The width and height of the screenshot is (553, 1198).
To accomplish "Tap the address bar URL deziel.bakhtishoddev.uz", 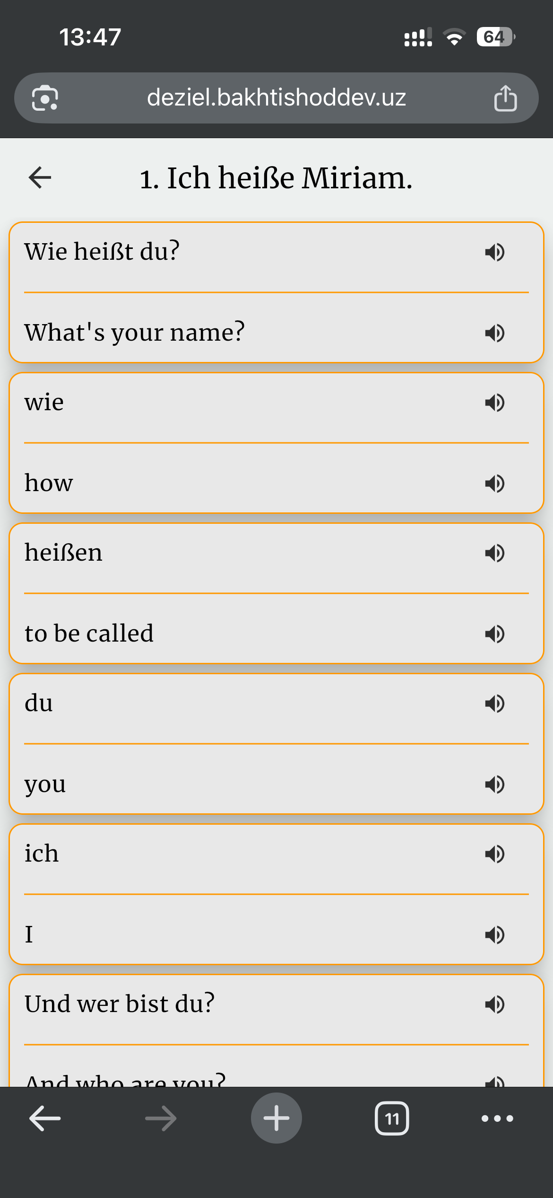I will pyautogui.click(x=276, y=98).
